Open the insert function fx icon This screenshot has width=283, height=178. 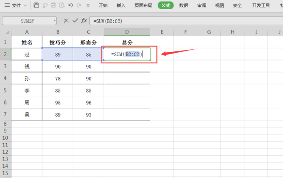[x=84, y=20]
